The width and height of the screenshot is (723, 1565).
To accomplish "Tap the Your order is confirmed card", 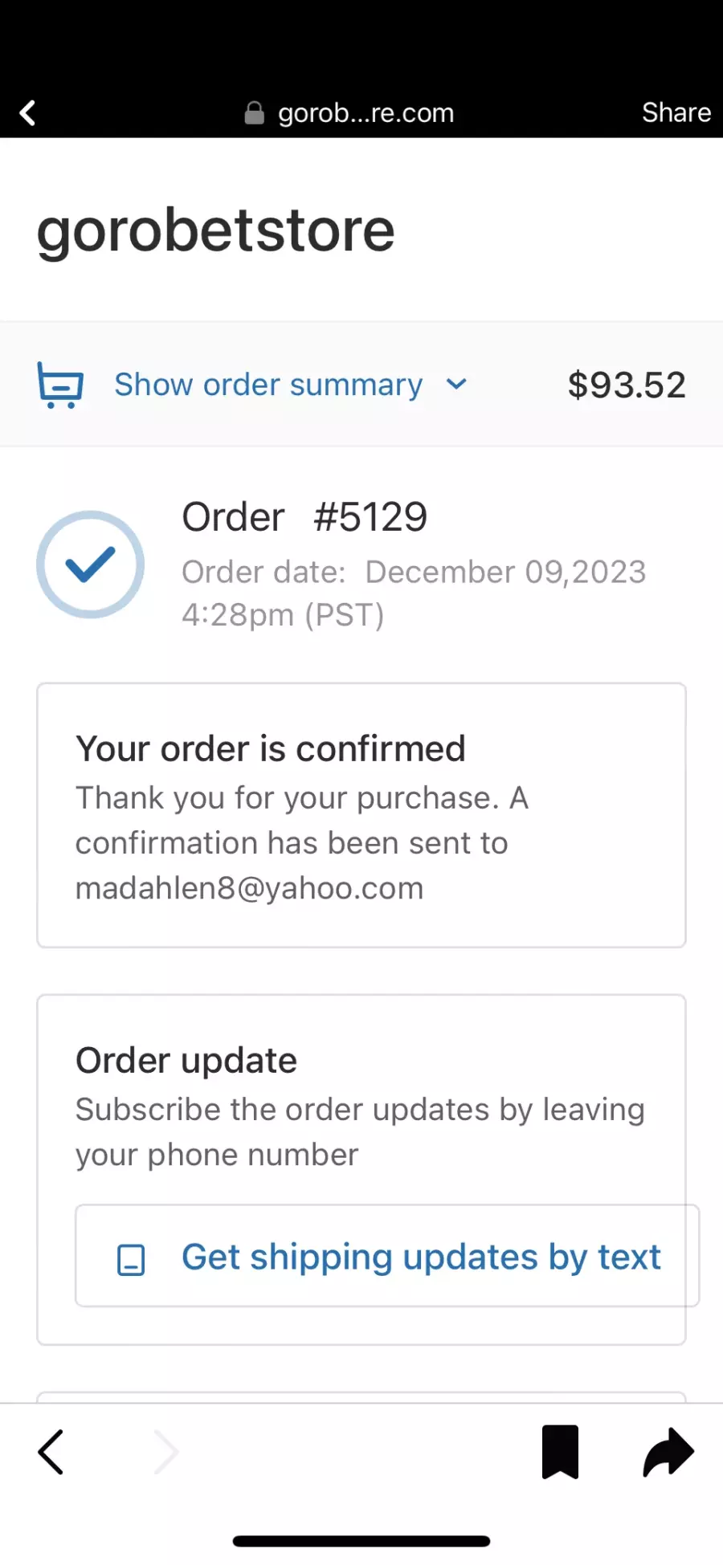I will click(x=361, y=815).
